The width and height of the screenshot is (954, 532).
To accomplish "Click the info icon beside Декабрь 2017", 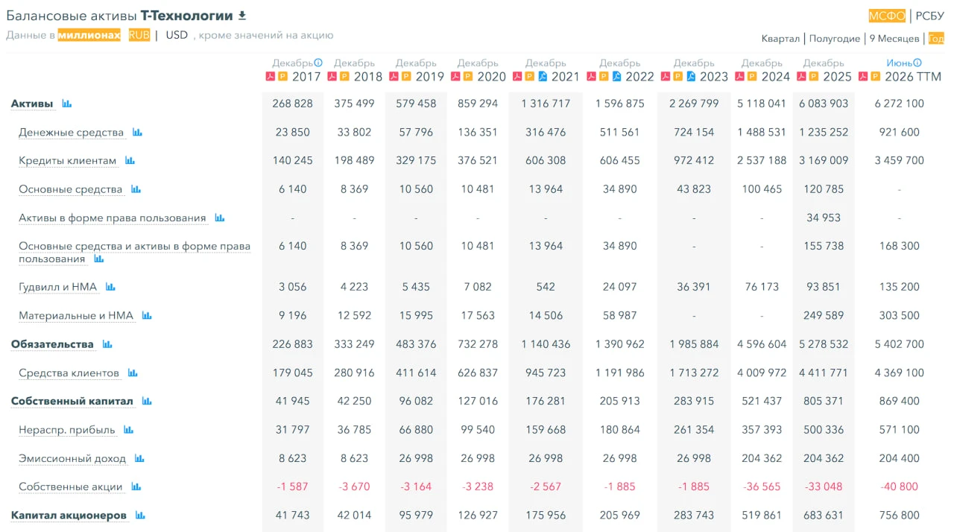I will point(318,63).
